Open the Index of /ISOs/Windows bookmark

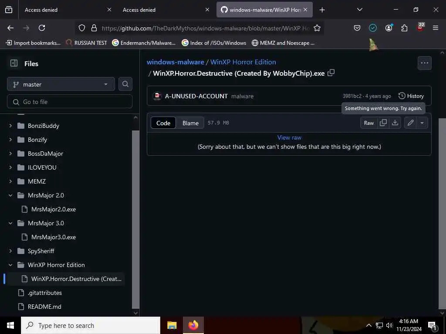click(x=214, y=43)
